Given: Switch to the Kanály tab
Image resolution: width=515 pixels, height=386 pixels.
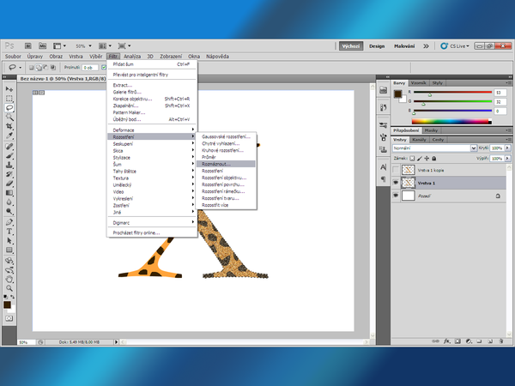Looking at the screenshot, I should click(x=420, y=139).
